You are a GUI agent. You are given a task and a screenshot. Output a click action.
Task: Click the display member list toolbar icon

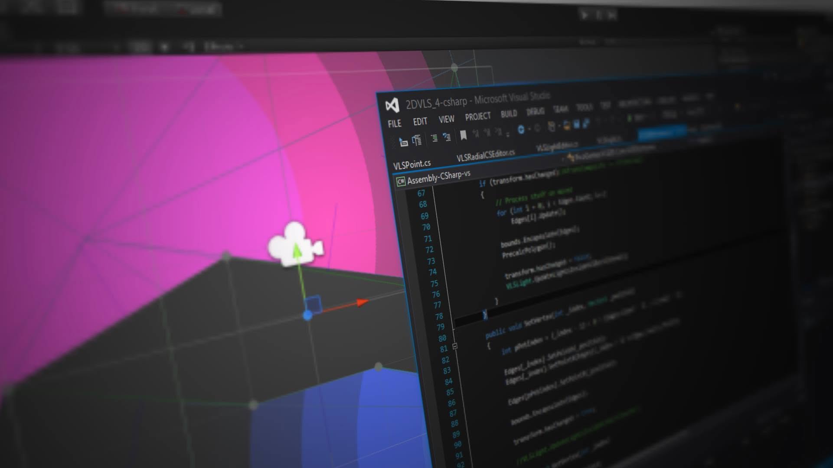(403, 142)
